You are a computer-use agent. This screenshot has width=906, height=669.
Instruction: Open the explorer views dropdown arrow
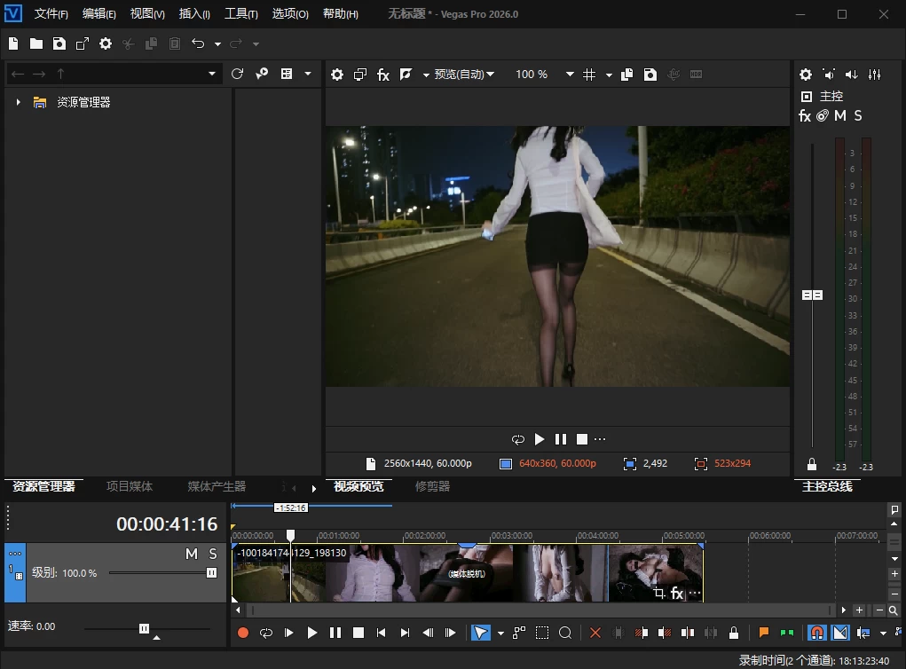308,74
